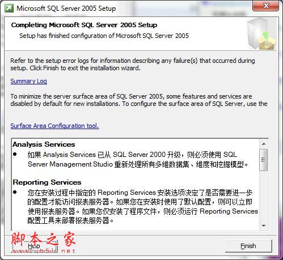The width and height of the screenshot is (283, 260).
Task: Select the Analysis Services heading
Action: pyautogui.click(x=44, y=144)
